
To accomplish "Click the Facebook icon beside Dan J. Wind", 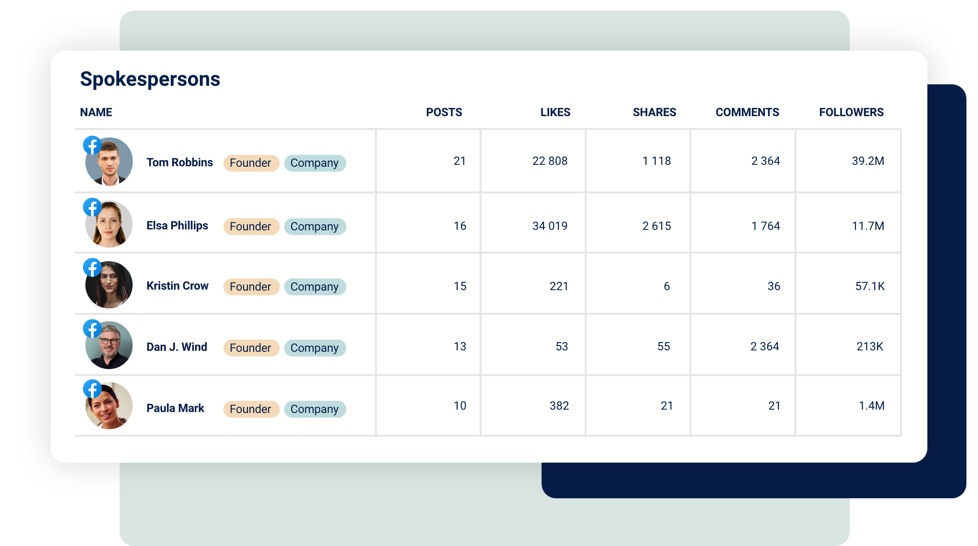I will [x=92, y=329].
